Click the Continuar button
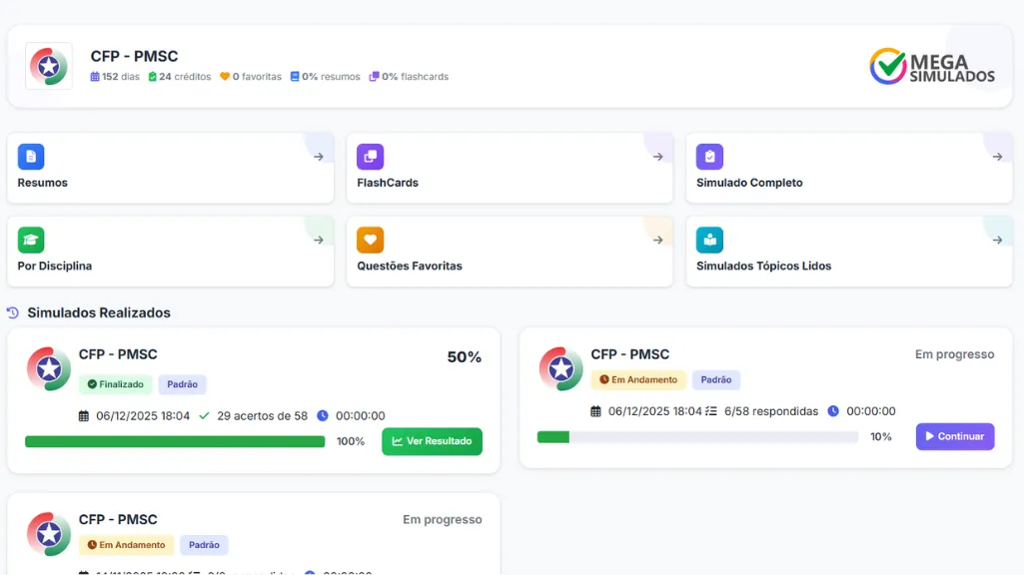The width and height of the screenshot is (1024, 575). tap(954, 436)
